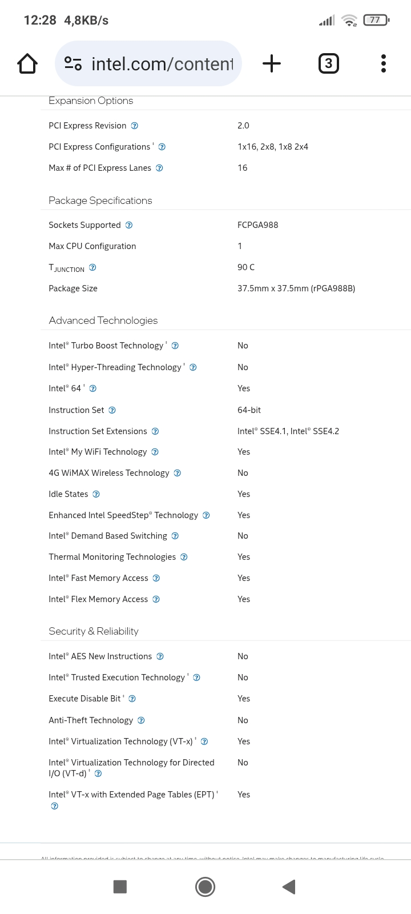Open the browser home page
Viewport: 411px width, 914px height.
(x=27, y=63)
